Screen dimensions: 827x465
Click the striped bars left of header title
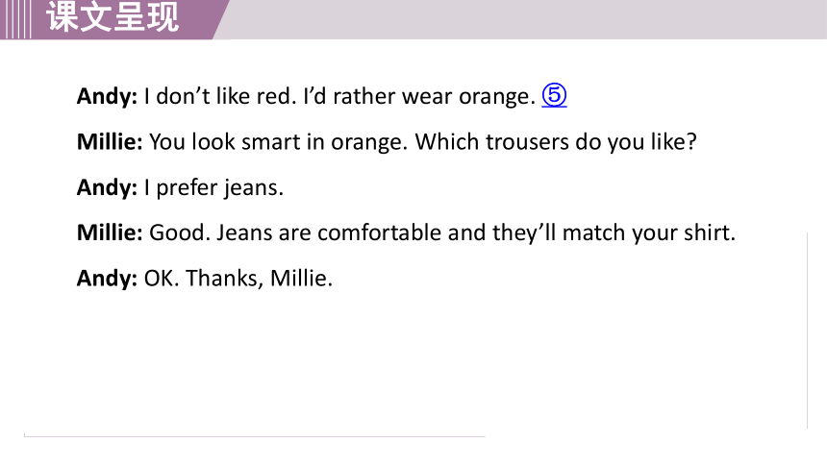point(15,19)
